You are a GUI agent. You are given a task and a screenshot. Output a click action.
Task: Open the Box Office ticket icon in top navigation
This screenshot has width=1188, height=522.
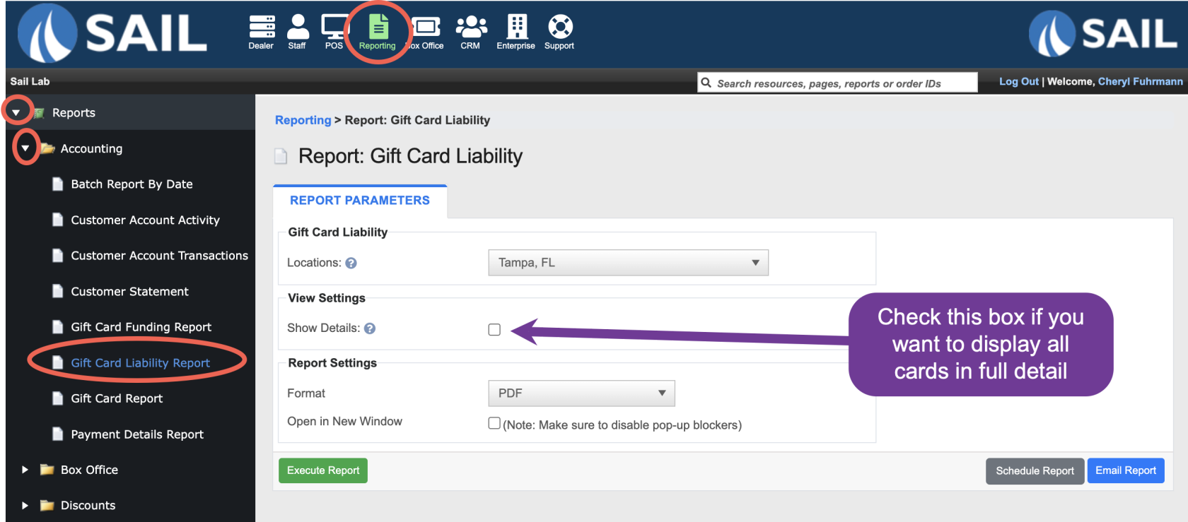coord(426,32)
